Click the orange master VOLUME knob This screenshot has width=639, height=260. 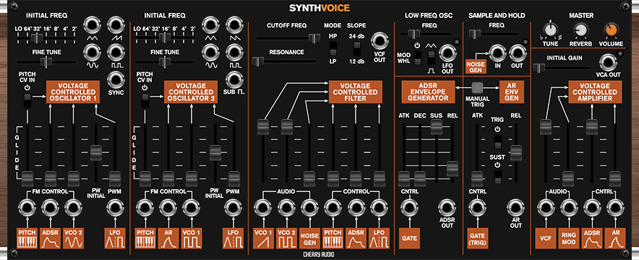tap(612, 30)
